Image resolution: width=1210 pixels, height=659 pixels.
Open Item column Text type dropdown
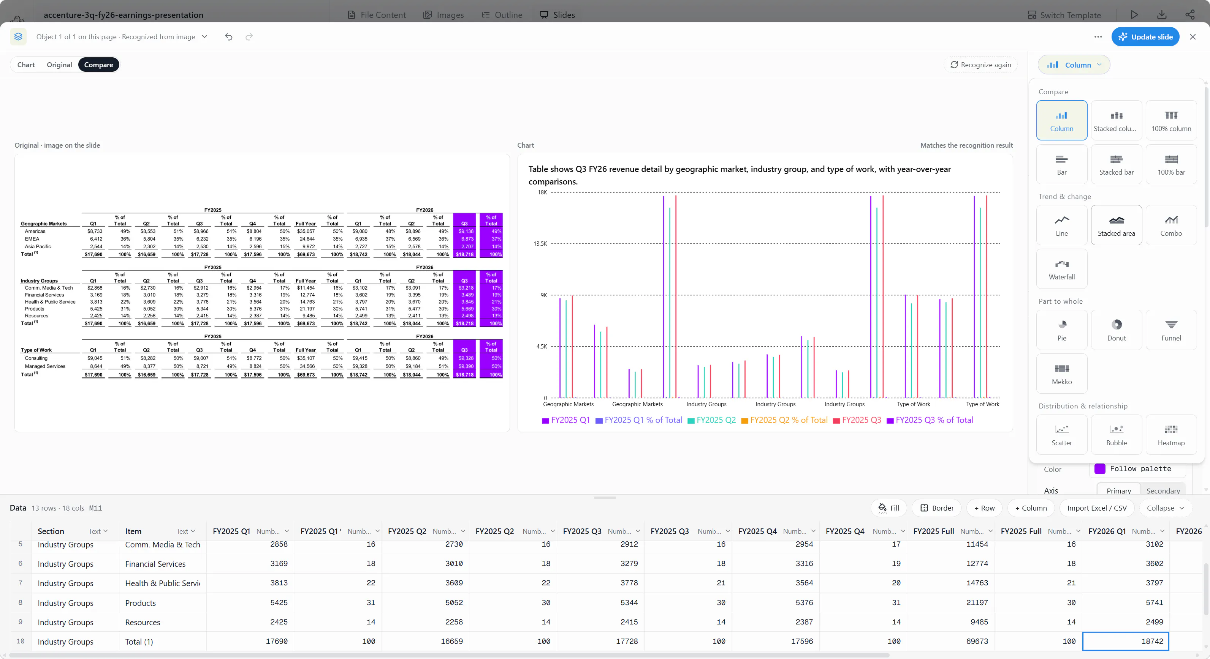click(x=186, y=531)
